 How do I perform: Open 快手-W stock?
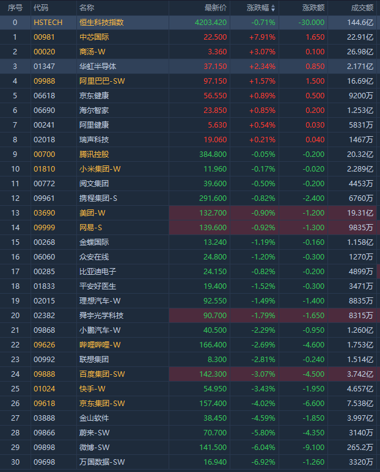pos(92,388)
